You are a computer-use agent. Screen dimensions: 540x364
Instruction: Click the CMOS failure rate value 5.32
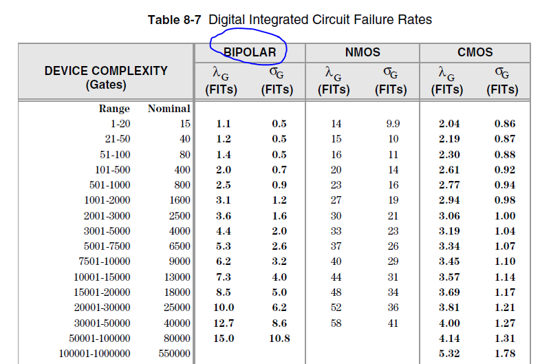click(x=449, y=354)
